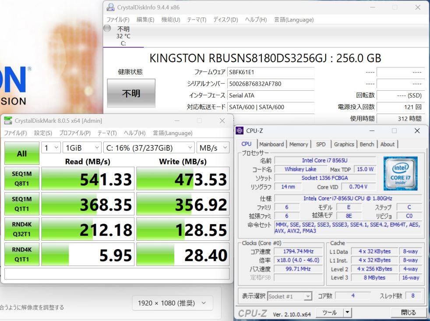The height and width of the screenshot is (321, 430).
Task: Click the green All benchmark button
Action: 21,153
